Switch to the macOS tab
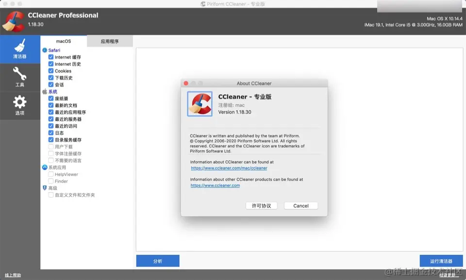Image resolution: width=466 pixels, height=280 pixels. pyautogui.click(x=64, y=41)
